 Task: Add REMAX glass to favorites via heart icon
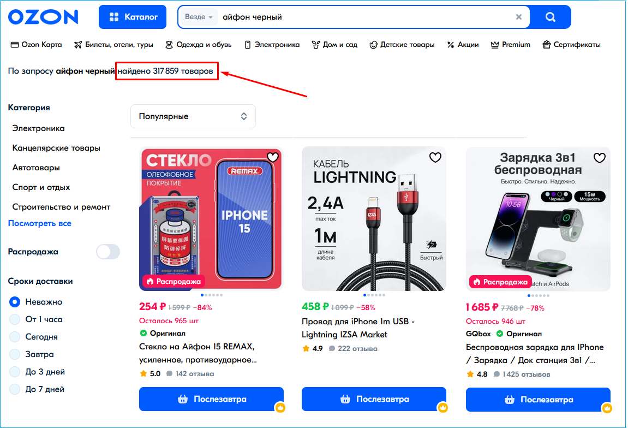(273, 158)
